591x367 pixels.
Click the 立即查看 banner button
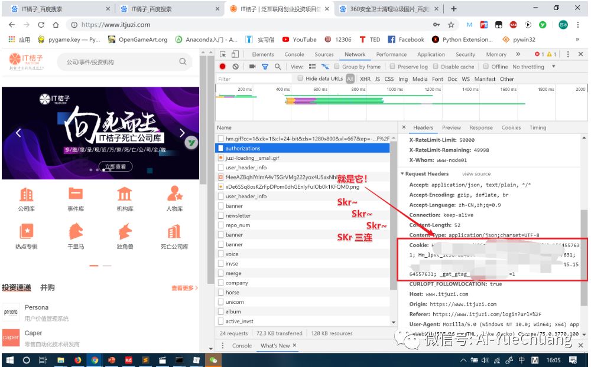click(115, 166)
